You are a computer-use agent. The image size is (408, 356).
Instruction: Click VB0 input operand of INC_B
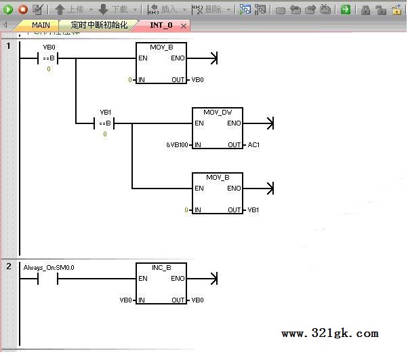pos(125,300)
